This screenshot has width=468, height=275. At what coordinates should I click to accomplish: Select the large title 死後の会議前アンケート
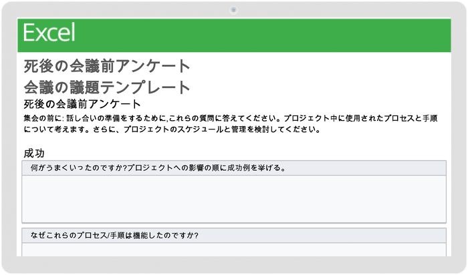click(107, 66)
